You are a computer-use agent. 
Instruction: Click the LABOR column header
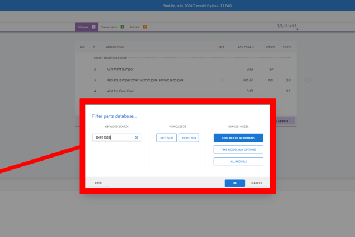point(270,47)
